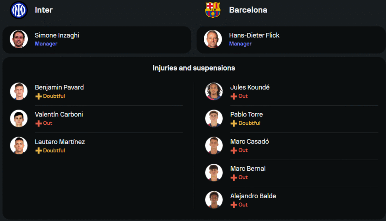Open Hans-Dieter Flick manager profile

(254, 35)
